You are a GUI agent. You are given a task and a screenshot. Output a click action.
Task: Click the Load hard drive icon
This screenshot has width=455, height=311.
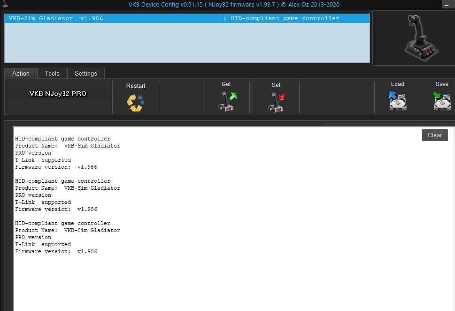397,101
